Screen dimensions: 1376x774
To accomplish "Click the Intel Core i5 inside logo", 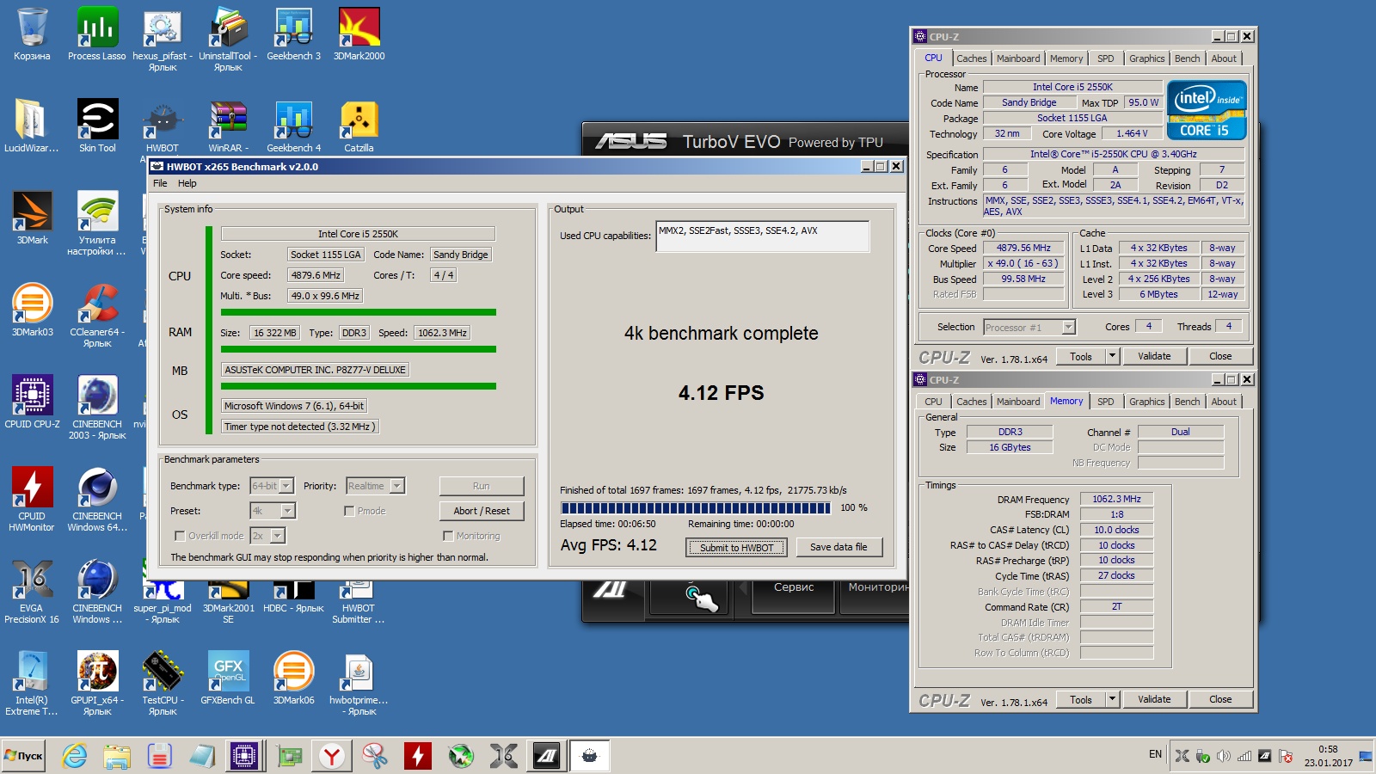I will [x=1206, y=110].
